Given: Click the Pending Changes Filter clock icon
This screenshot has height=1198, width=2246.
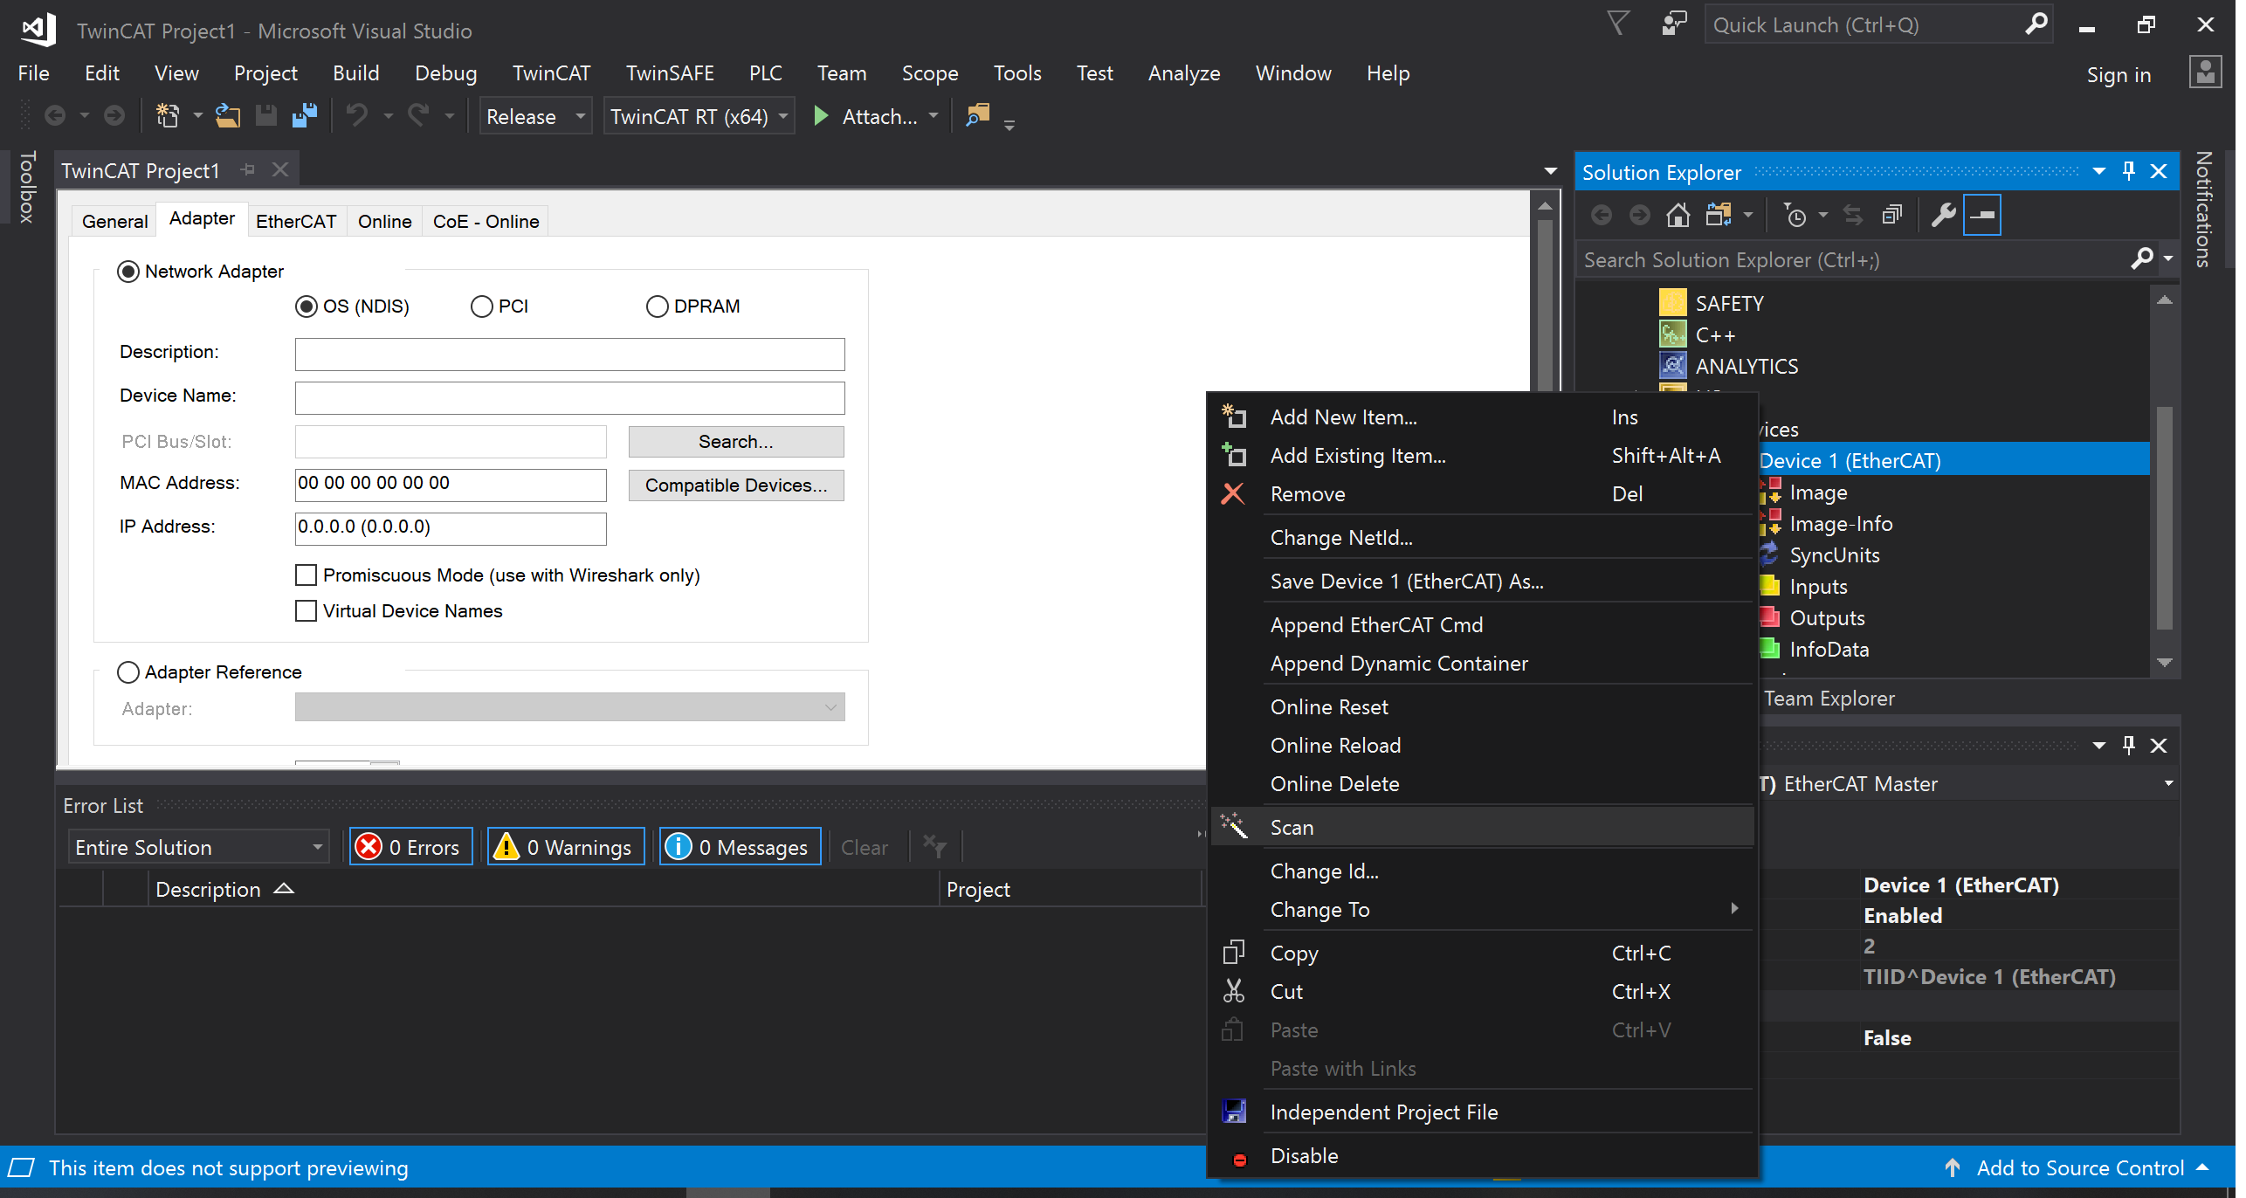Looking at the screenshot, I should [x=1795, y=215].
